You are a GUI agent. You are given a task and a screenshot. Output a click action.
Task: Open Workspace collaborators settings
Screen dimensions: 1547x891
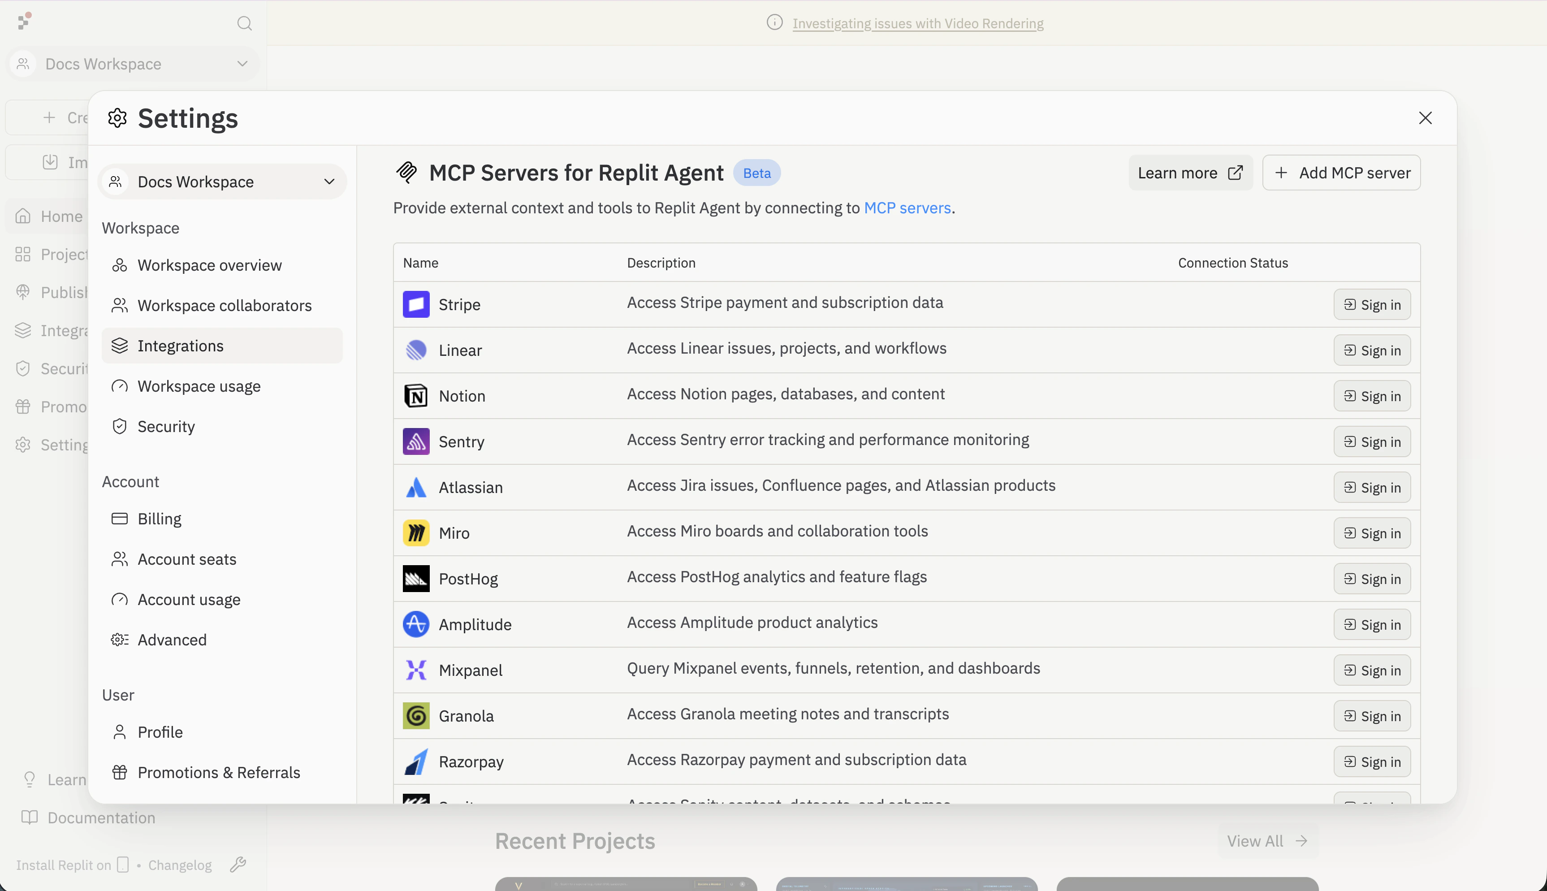[x=222, y=305]
